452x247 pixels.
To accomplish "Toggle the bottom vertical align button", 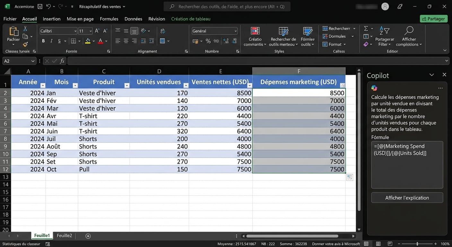I will [134, 31].
